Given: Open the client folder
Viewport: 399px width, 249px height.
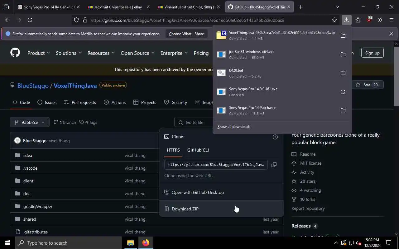Looking at the screenshot, I should coord(28,181).
